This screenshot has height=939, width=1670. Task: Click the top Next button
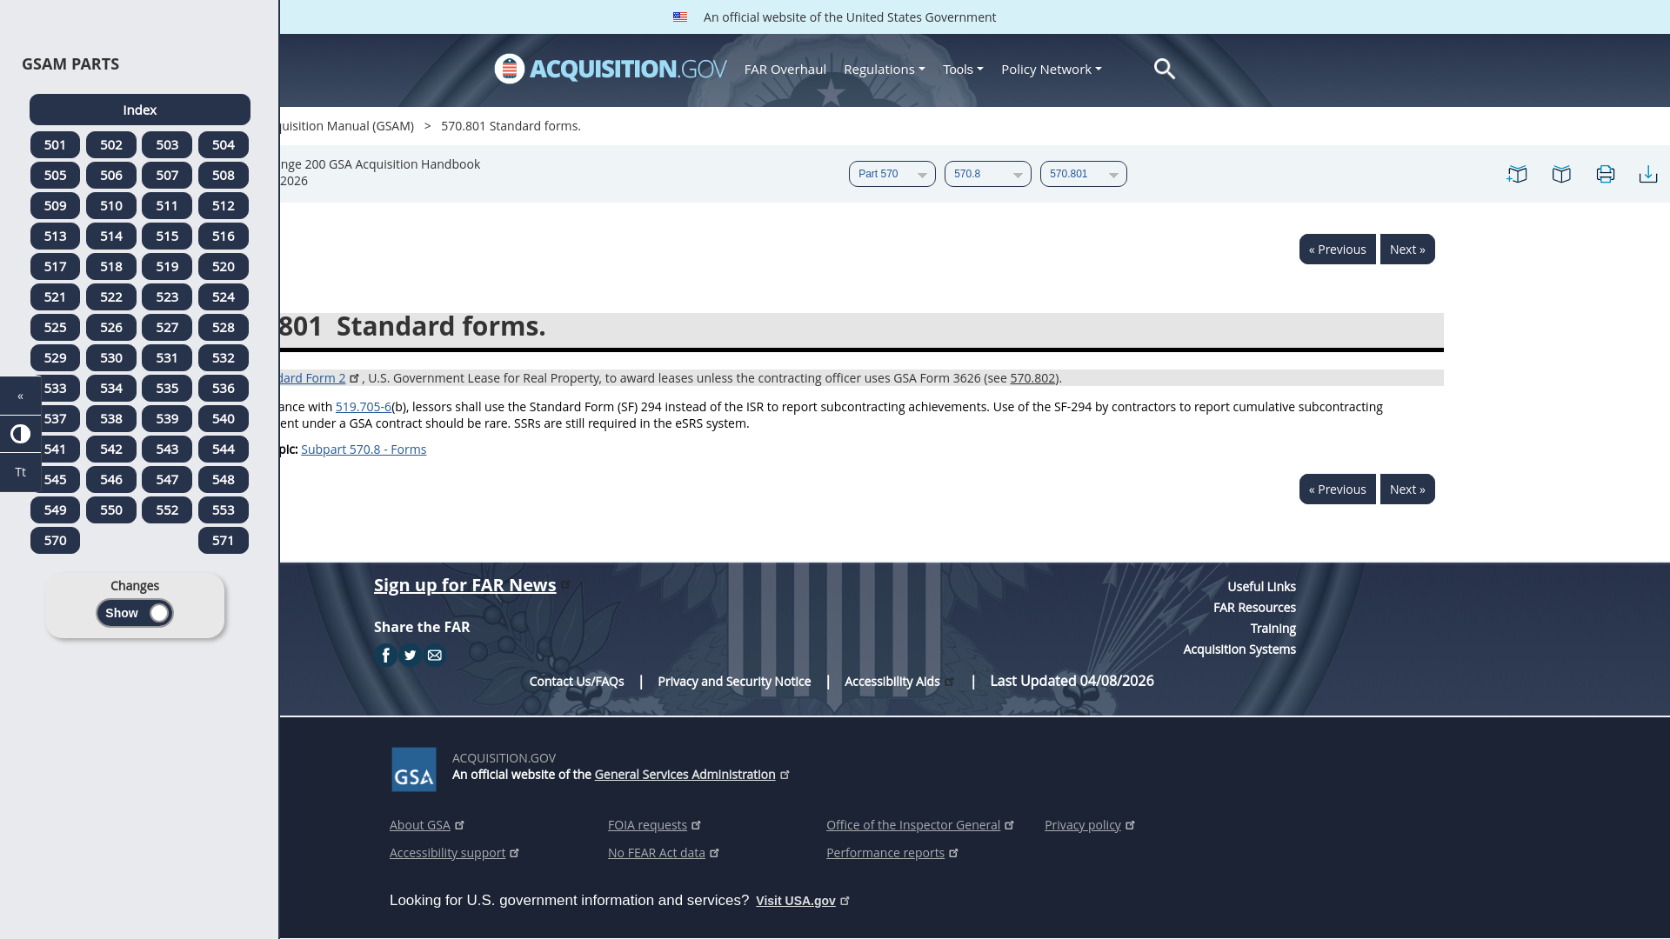pyautogui.click(x=1407, y=250)
